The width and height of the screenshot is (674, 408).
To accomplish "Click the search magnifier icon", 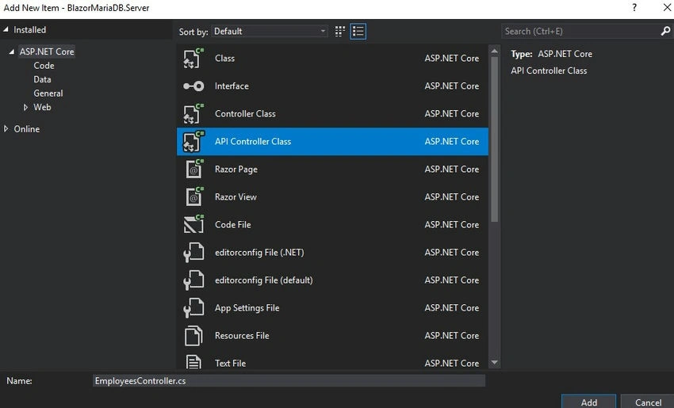I will 665,32.
